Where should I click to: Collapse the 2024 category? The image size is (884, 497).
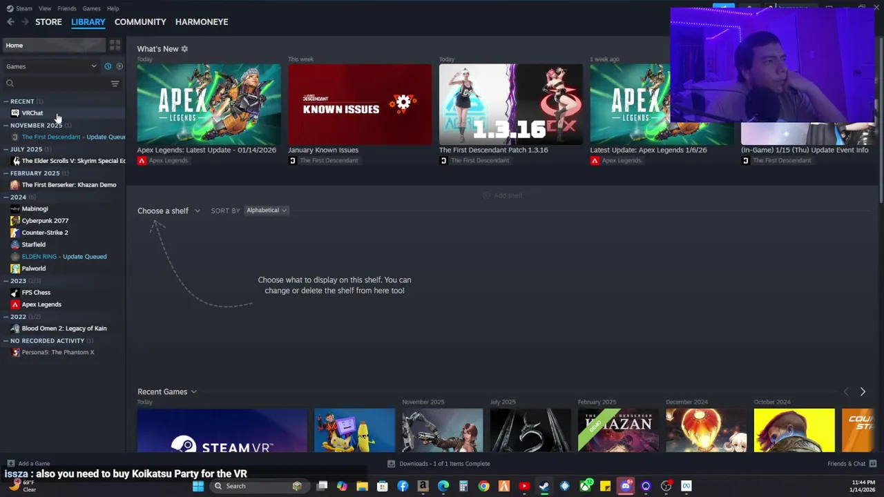click(x=6, y=197)
